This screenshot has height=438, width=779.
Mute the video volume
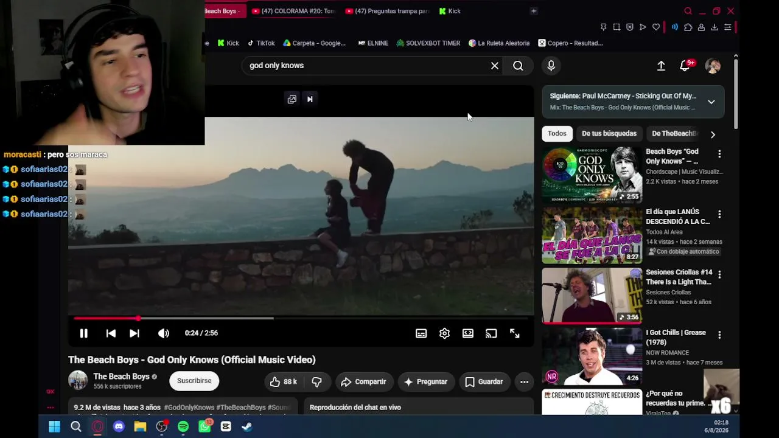pos(164,333)
